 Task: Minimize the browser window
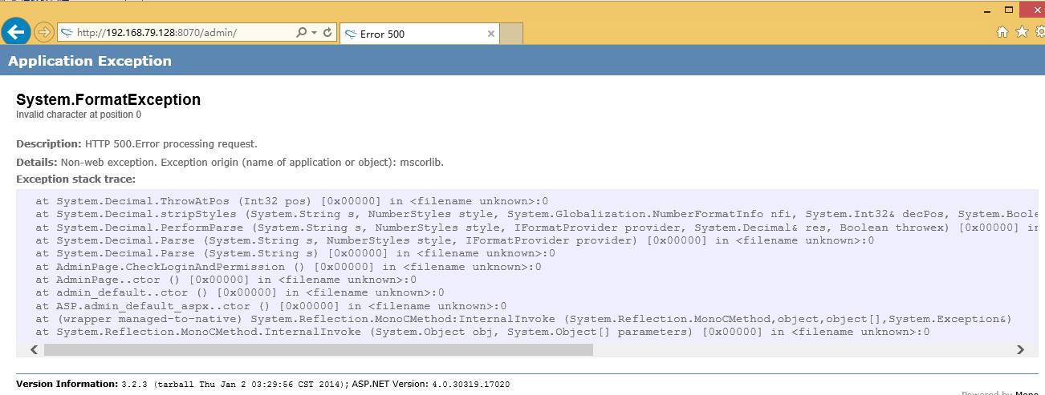987,11
